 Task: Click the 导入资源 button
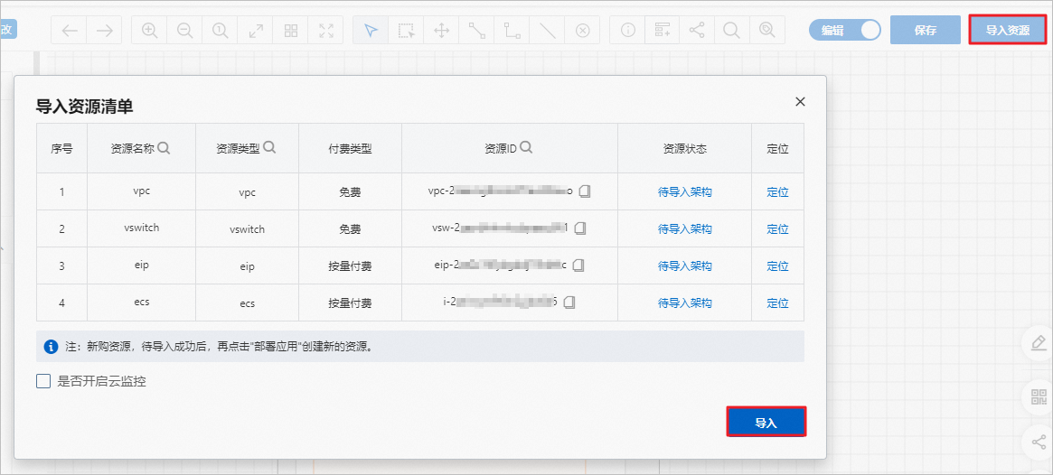coord(1007,30)
